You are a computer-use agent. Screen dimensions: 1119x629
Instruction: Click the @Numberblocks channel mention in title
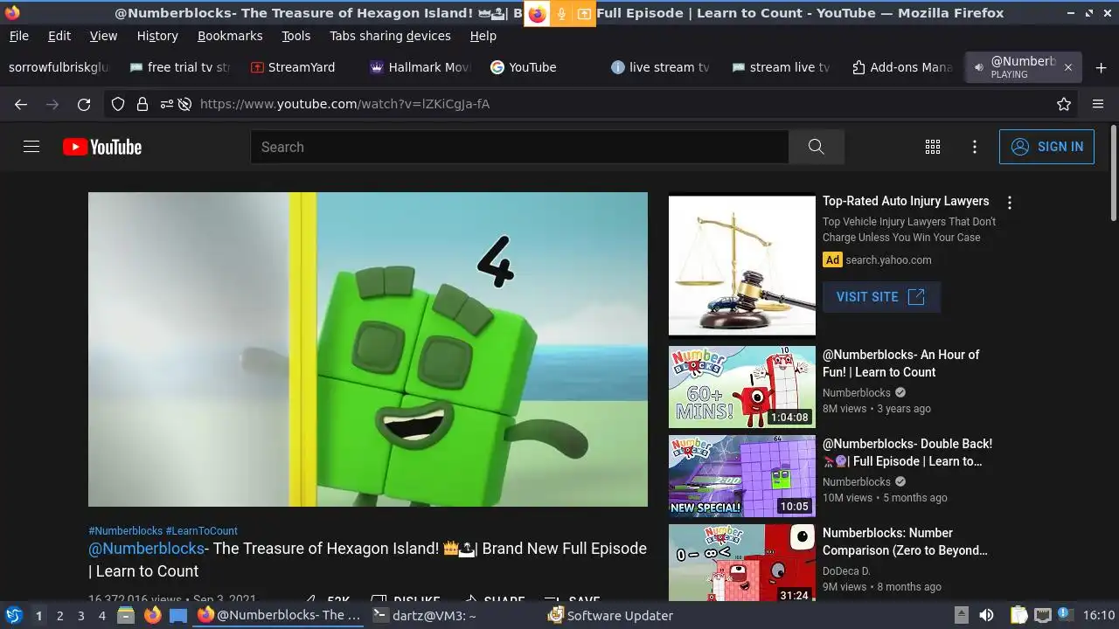[146, 549]
